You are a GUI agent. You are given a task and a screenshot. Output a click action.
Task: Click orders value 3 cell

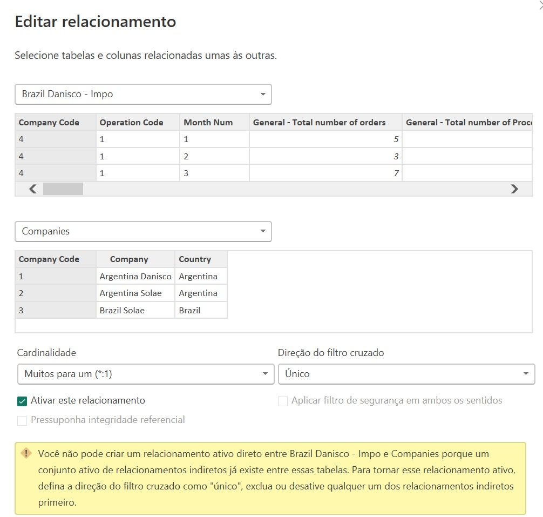(x=325, y=156)
